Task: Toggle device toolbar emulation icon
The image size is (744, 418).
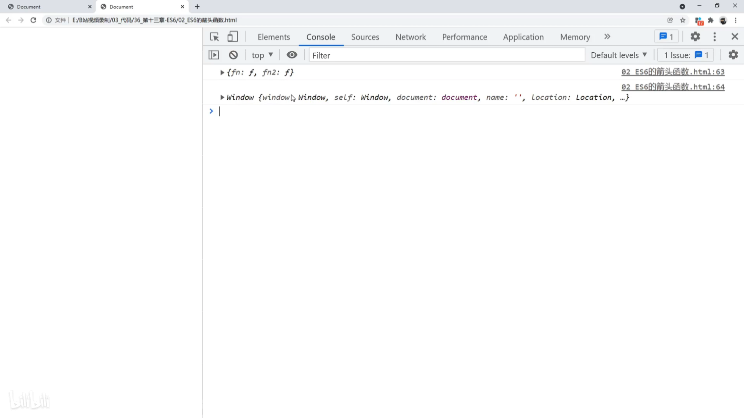Action: pos(232,37)
